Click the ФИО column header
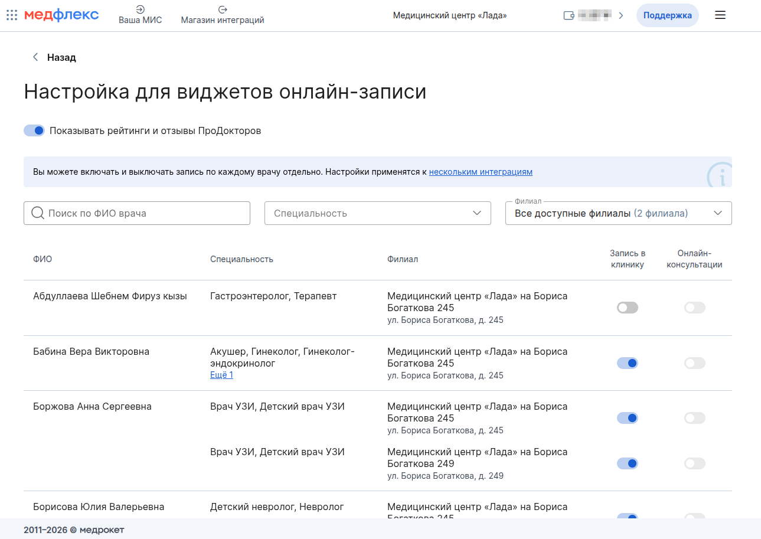This screenshot has width=761, height=539. click(x=43, y=259)
